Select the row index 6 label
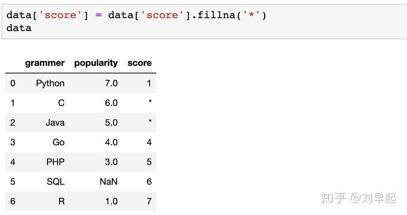The height and width of the screenshot is (215, 407). coord(13,201)
